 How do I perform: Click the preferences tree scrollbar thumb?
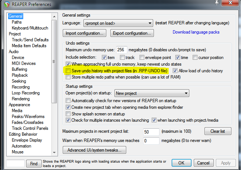54,62
